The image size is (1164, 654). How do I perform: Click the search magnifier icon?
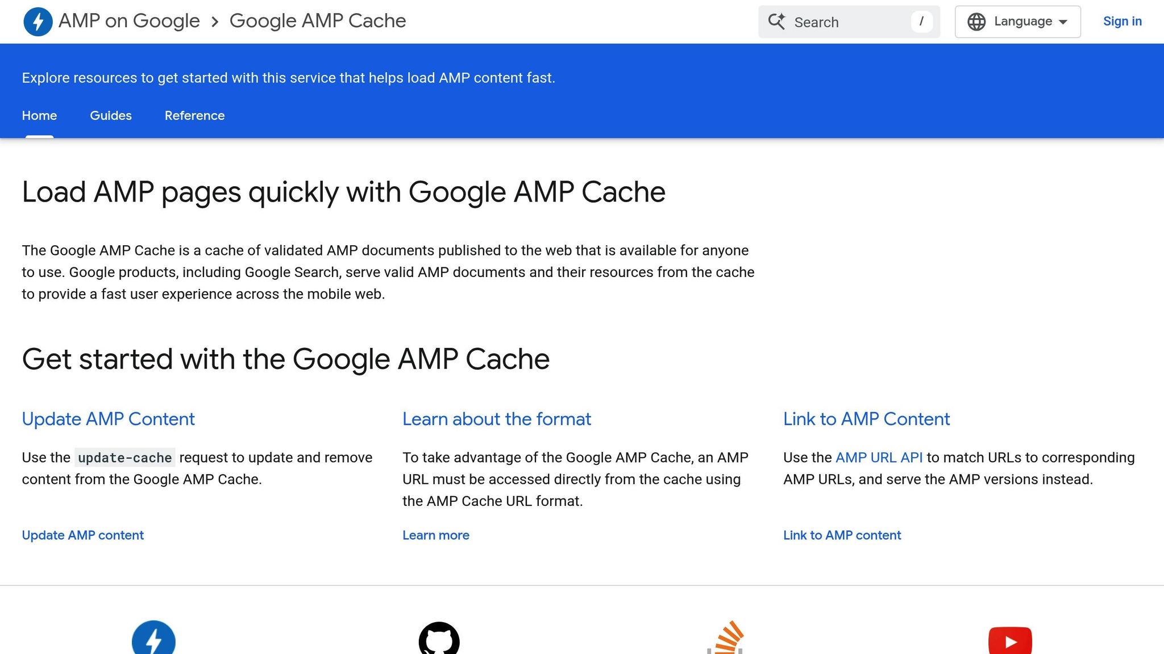click(778, 22)
